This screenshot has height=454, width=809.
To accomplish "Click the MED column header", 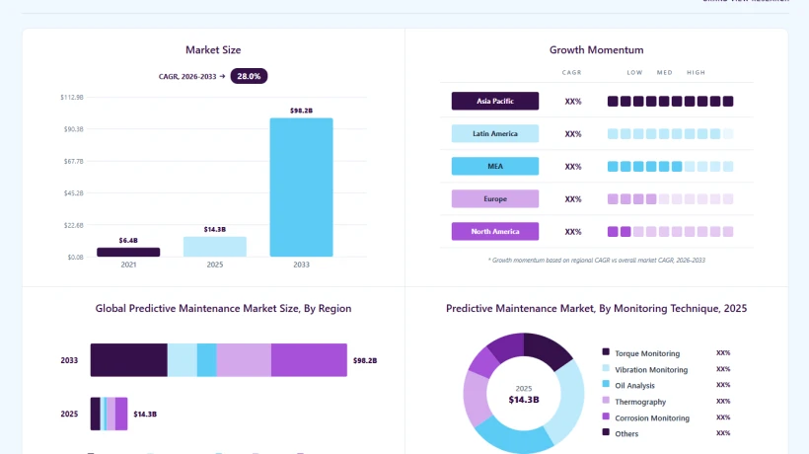I will tap(665, 73).
